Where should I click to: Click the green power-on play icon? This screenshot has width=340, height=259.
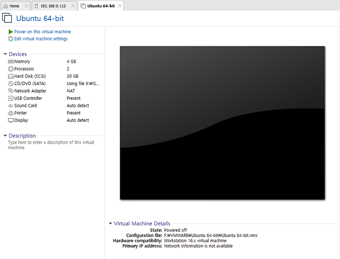[x=10, y=32]
